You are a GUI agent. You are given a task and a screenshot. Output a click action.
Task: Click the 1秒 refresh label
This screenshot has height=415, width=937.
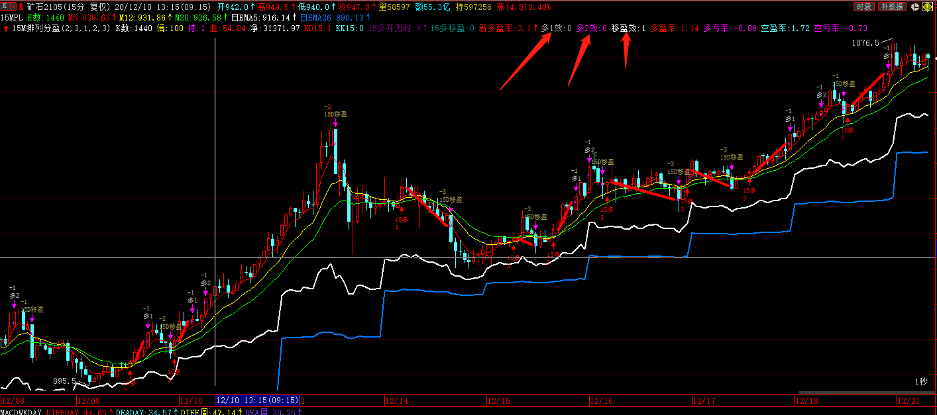pos(922,382)
